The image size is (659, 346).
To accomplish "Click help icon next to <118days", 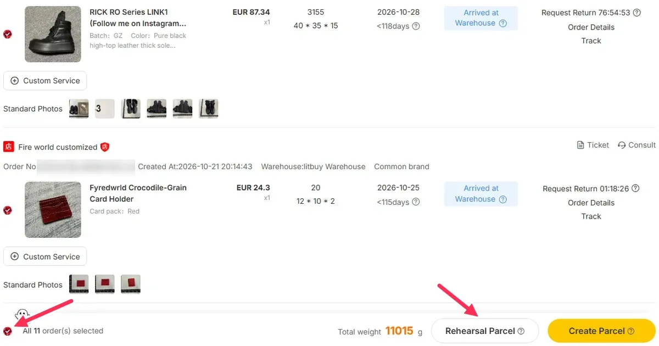I will [416, 26].
